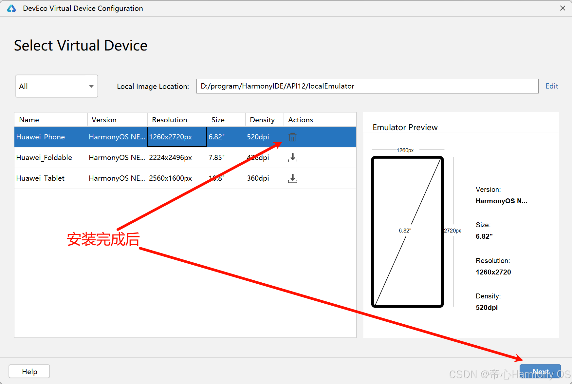
Task: Click the Huawei_Phone version cell
Action: tap(117, 137)
